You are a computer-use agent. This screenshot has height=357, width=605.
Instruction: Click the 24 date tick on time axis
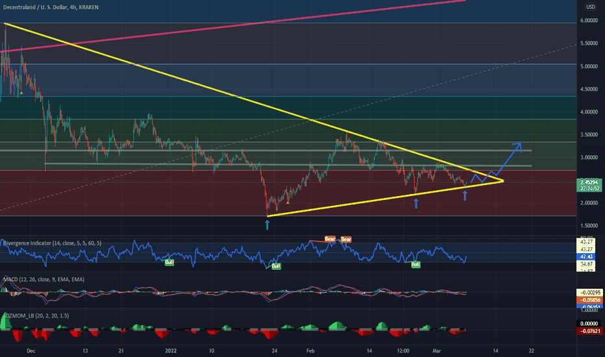point(275,351)
